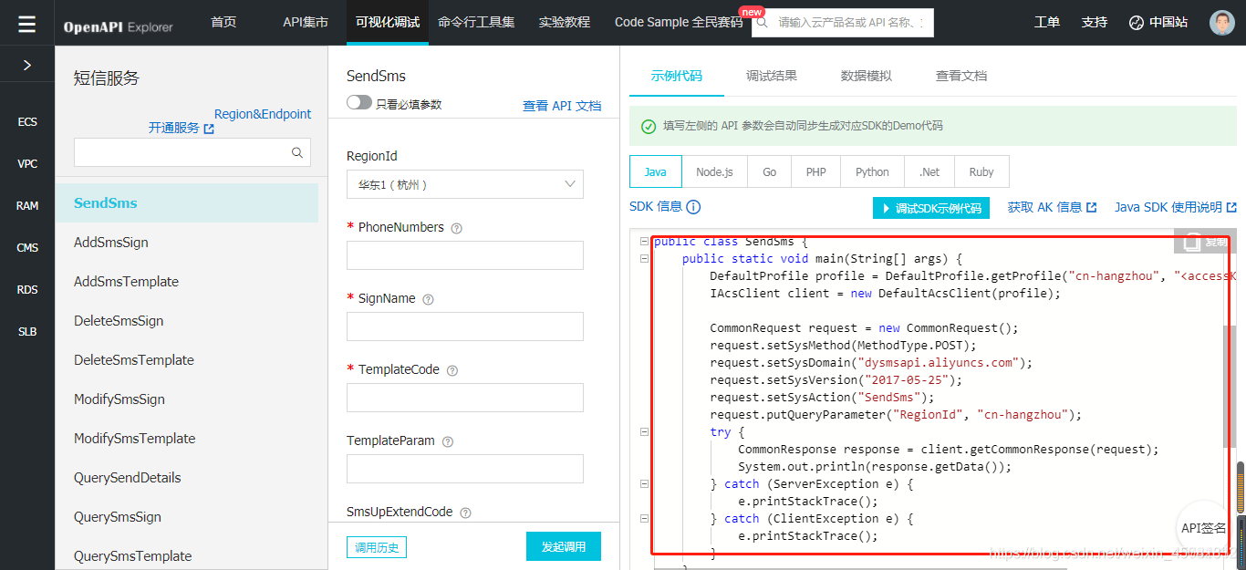Select the PHP language tab
The width and height of the screenshot is (1246, 570).
(815, 171)
